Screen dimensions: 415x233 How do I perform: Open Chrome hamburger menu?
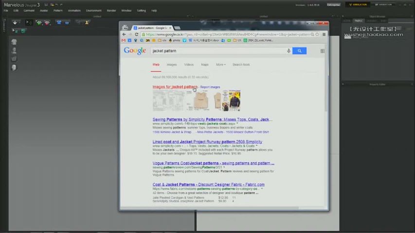[324, 34]
